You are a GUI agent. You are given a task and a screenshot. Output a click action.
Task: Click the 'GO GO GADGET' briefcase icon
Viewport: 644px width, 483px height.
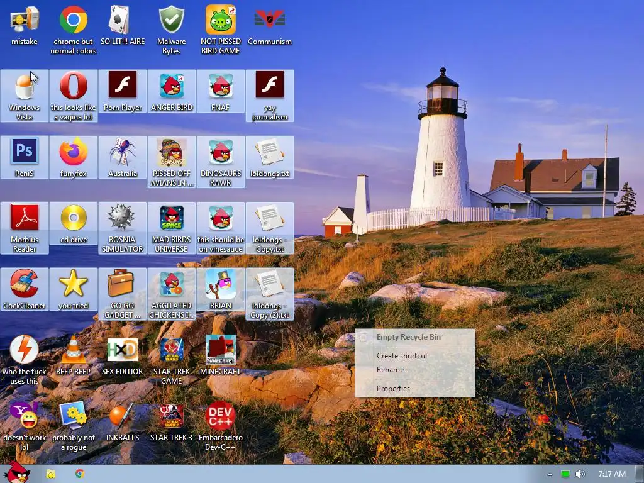(x=123, y=294)
